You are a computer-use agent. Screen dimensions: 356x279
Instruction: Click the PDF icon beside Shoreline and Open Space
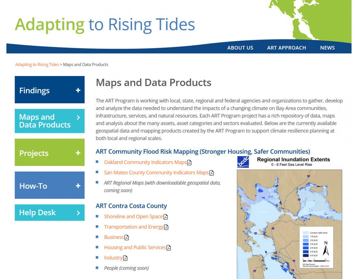pyautogui.click(x=166, y=217)
